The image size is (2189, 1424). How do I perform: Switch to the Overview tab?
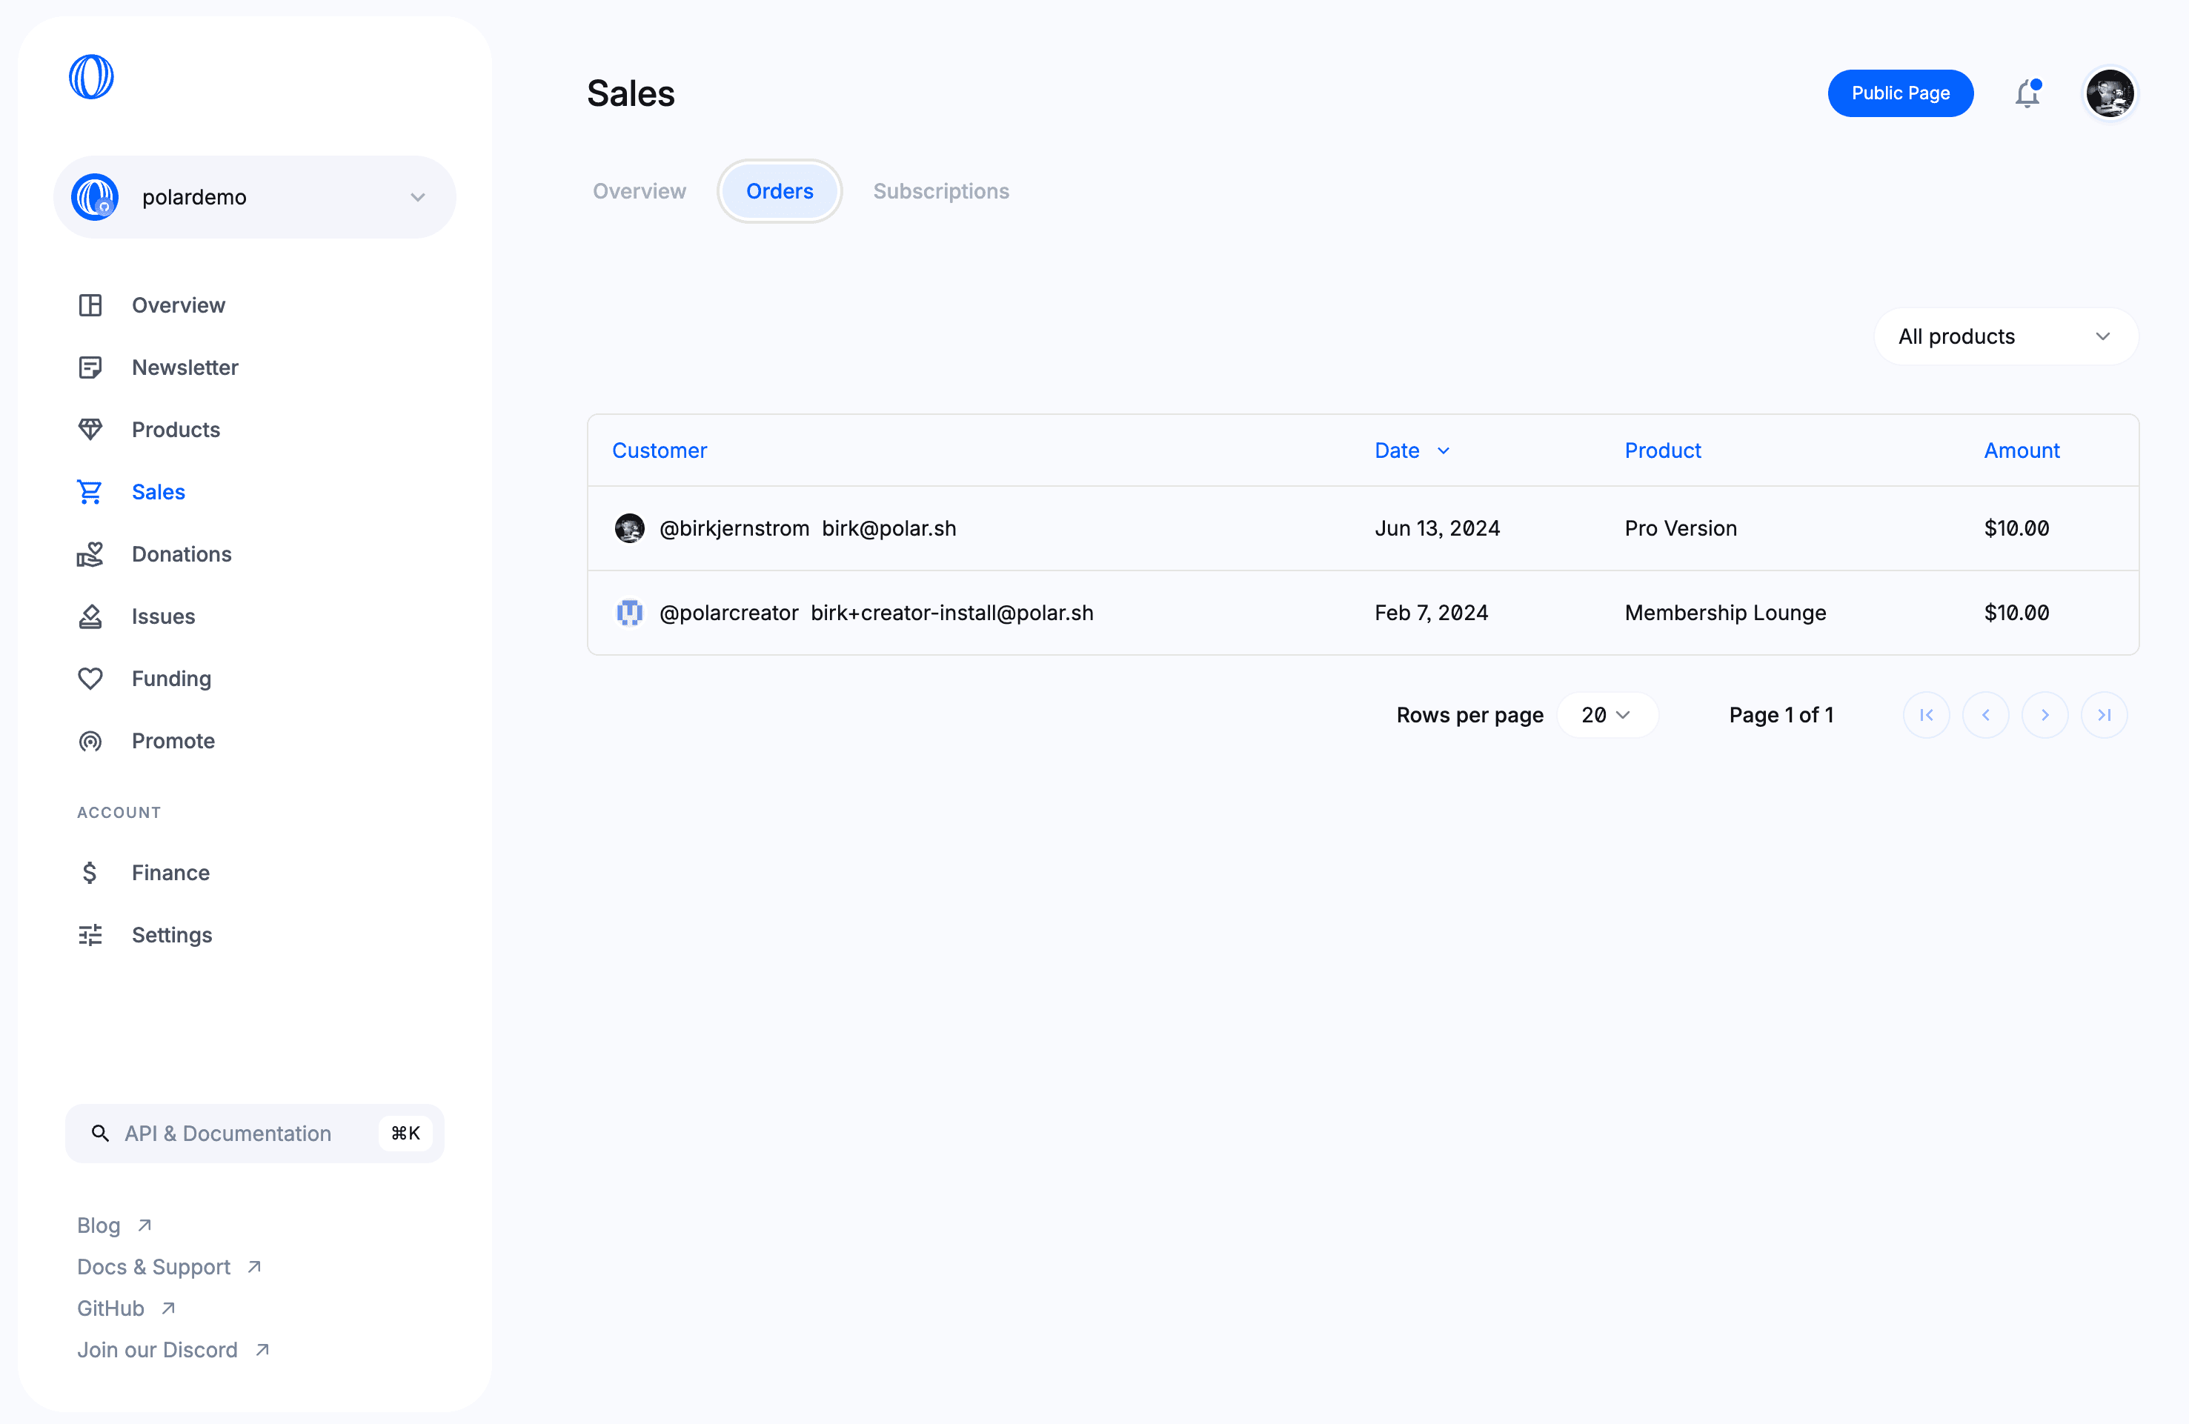(x=640, y=190)
